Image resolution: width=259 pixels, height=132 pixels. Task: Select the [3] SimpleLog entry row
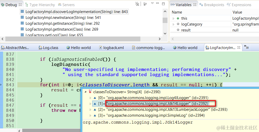[x=149, y=115]
